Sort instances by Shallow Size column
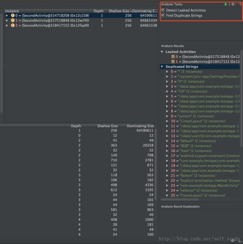 [x=118, y=11]
